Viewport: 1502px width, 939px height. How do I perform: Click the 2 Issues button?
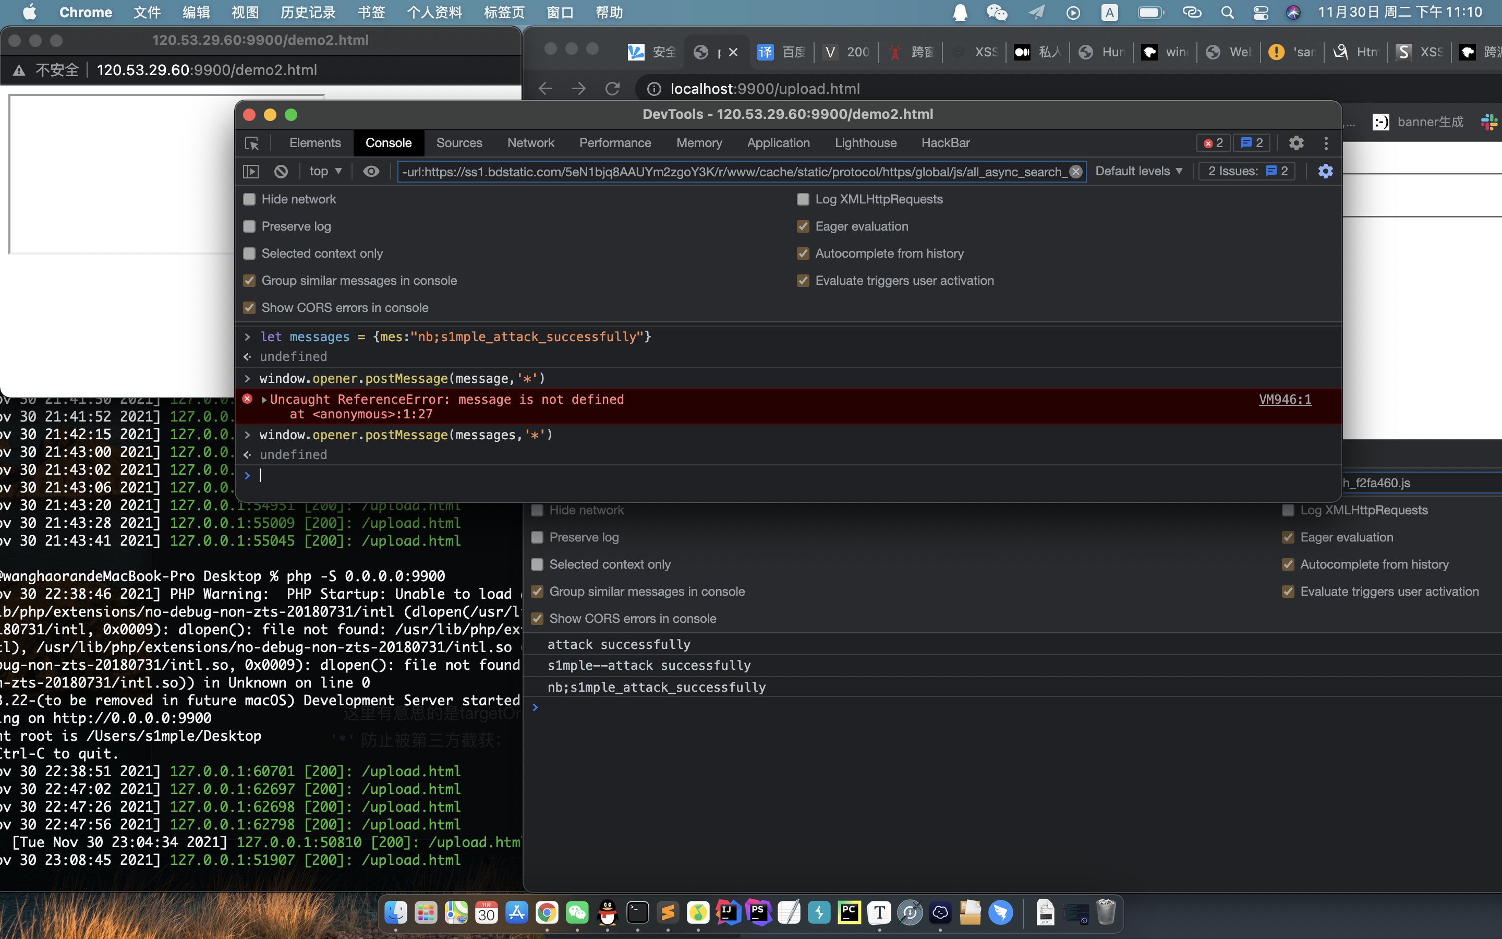tap(1247, 172)
